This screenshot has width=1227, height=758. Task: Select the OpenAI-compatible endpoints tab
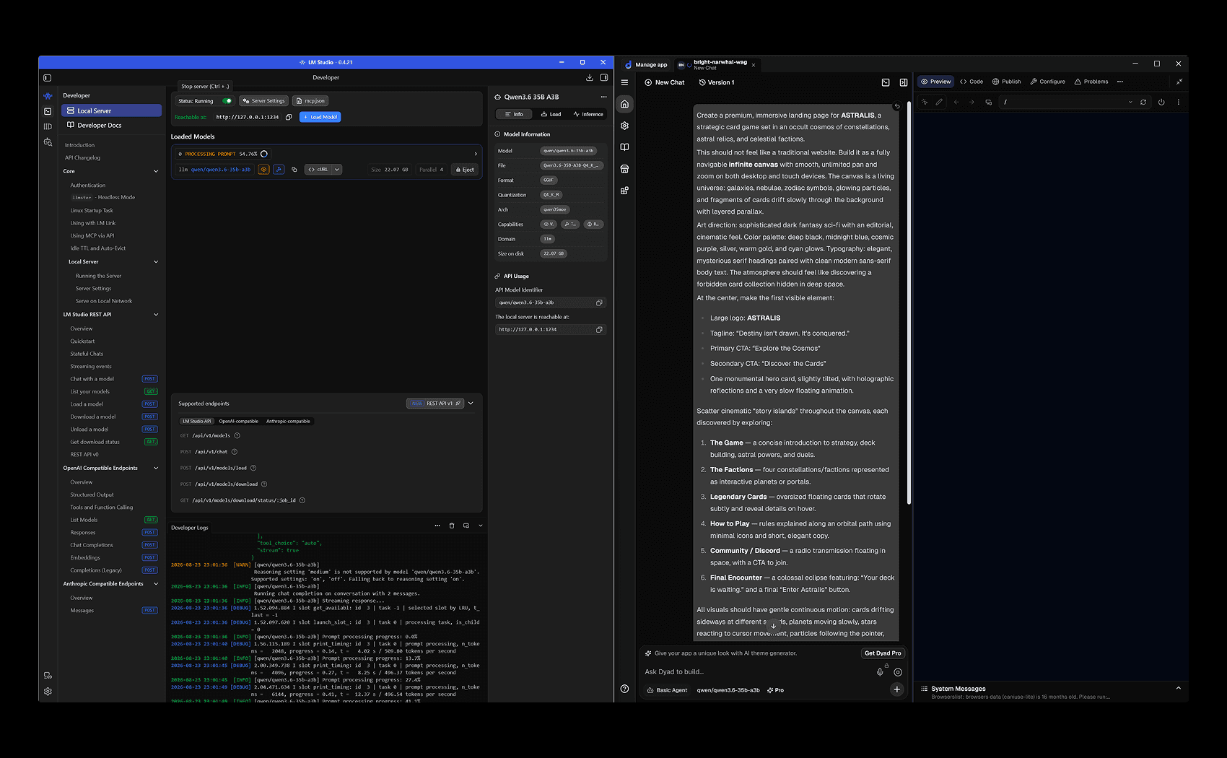click(x=238, y=422)
